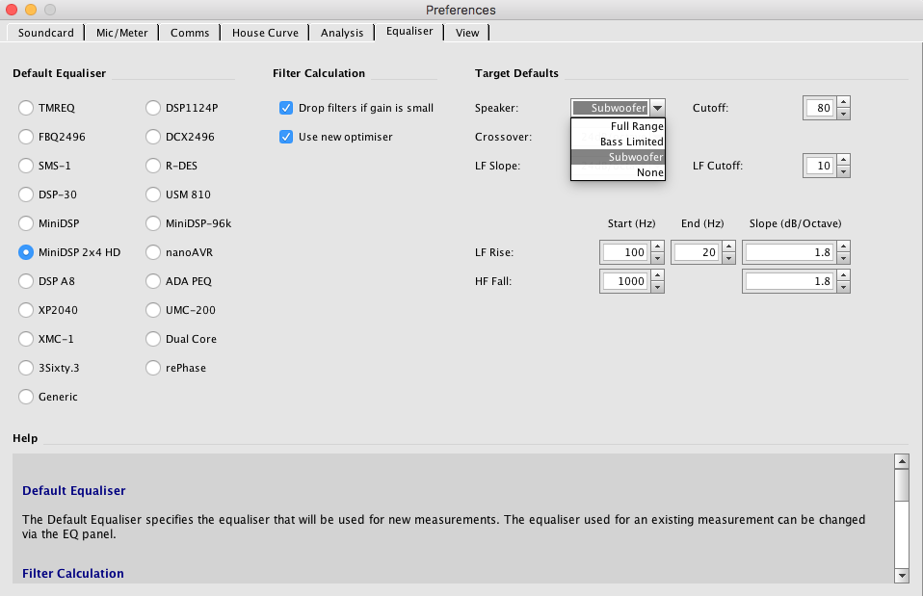923x596 pixels.
Task: Collapse the Speaker dropdown arrow
Action: tap(658, 108)
